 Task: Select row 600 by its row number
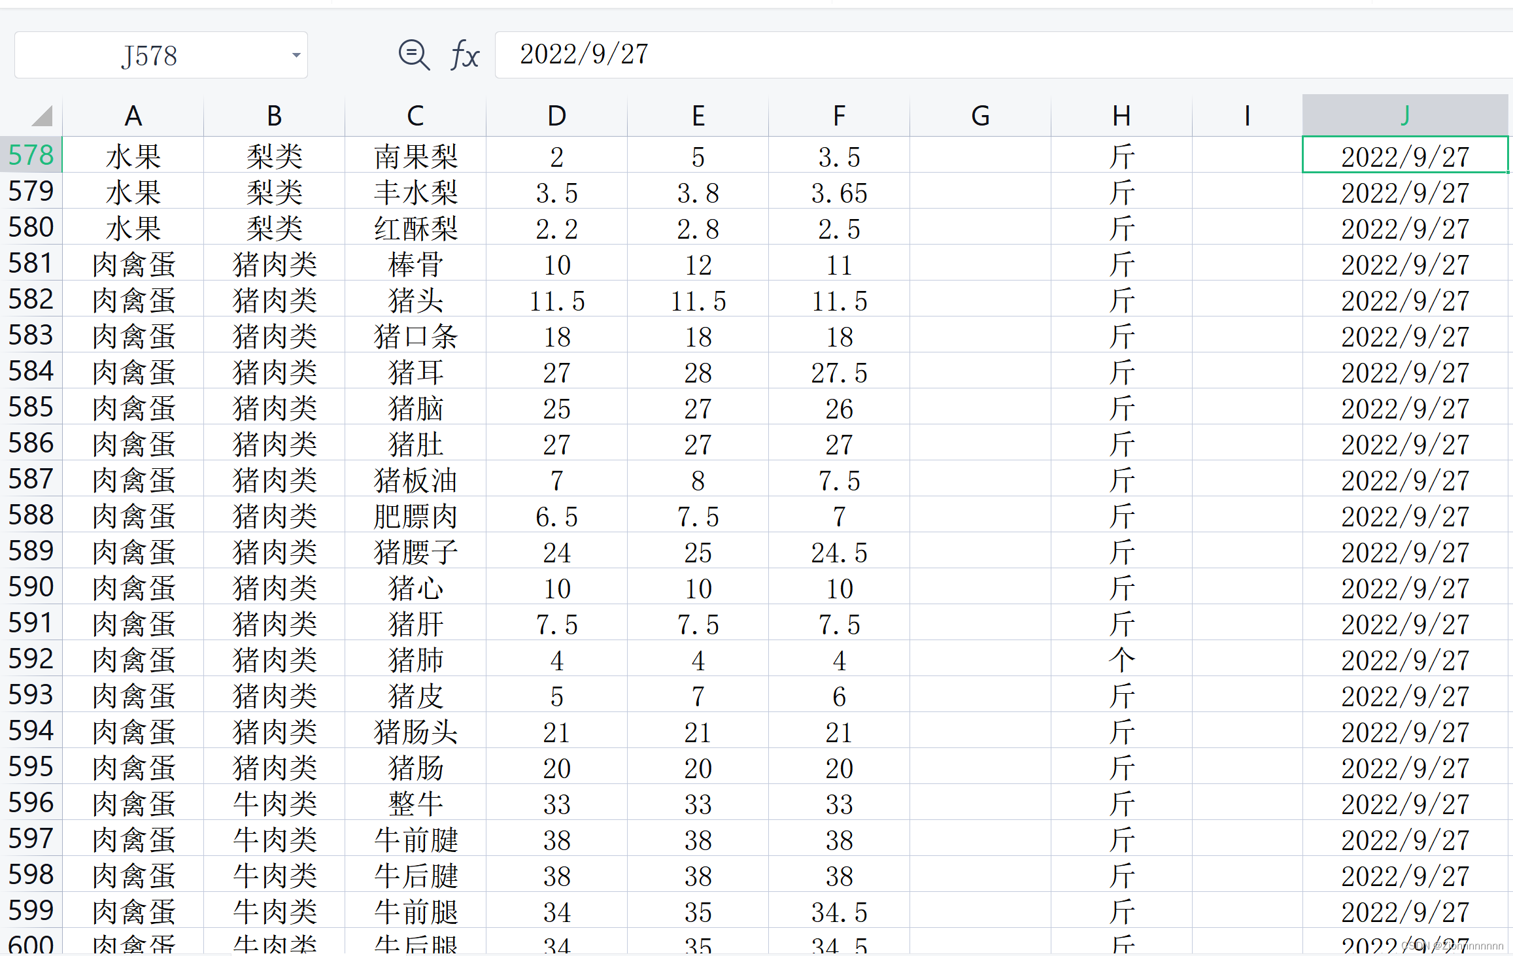tap(31, 944)
